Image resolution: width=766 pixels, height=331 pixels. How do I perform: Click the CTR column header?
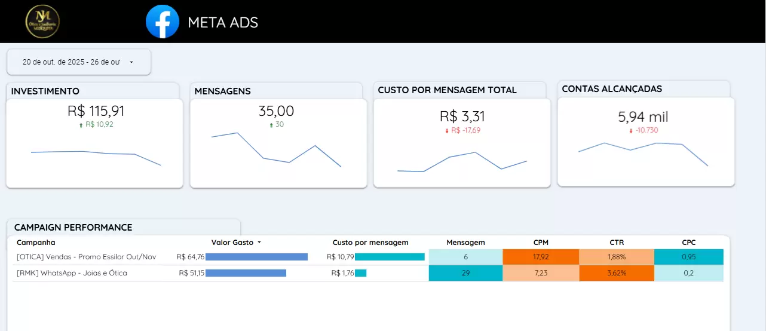click(617, 243)
